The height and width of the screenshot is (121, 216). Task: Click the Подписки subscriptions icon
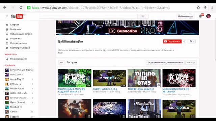(x=7, y=39)
